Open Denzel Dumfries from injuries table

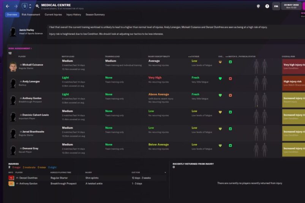click(x=28, y=178)
